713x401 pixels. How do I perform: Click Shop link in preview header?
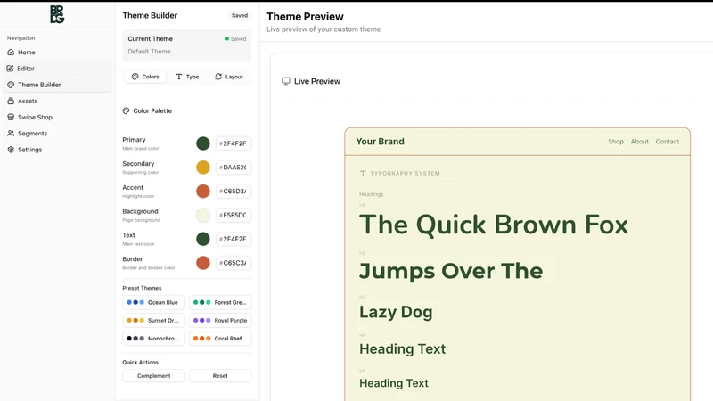(616, 142)
